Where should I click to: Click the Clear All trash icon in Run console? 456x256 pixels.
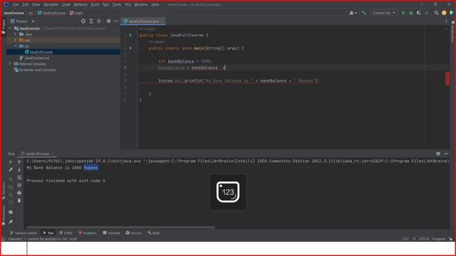(x=19, y=201)
